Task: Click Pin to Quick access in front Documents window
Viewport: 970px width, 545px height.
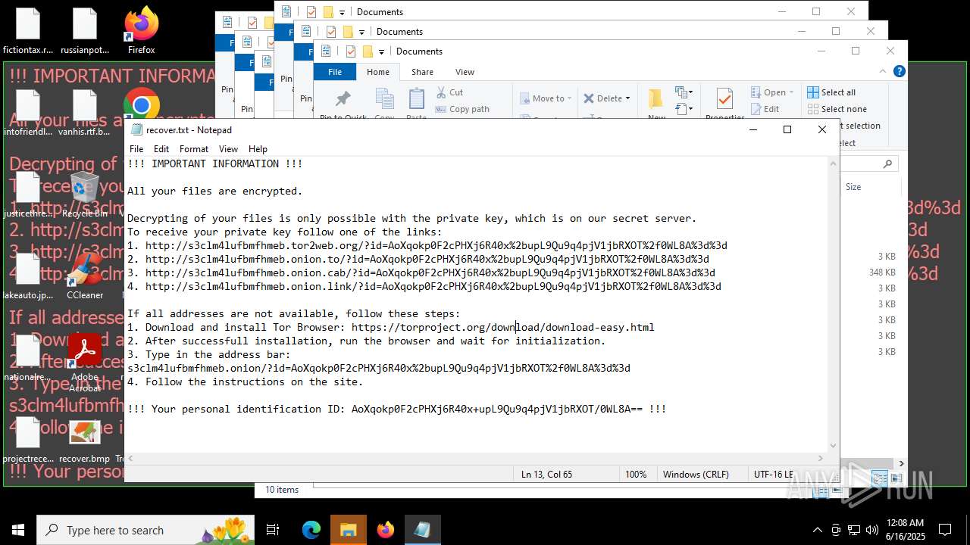Action: [343, 104]
